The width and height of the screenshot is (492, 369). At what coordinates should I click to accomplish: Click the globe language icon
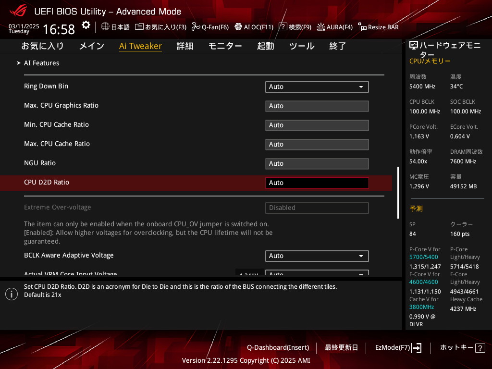click(x=105, y=26)
